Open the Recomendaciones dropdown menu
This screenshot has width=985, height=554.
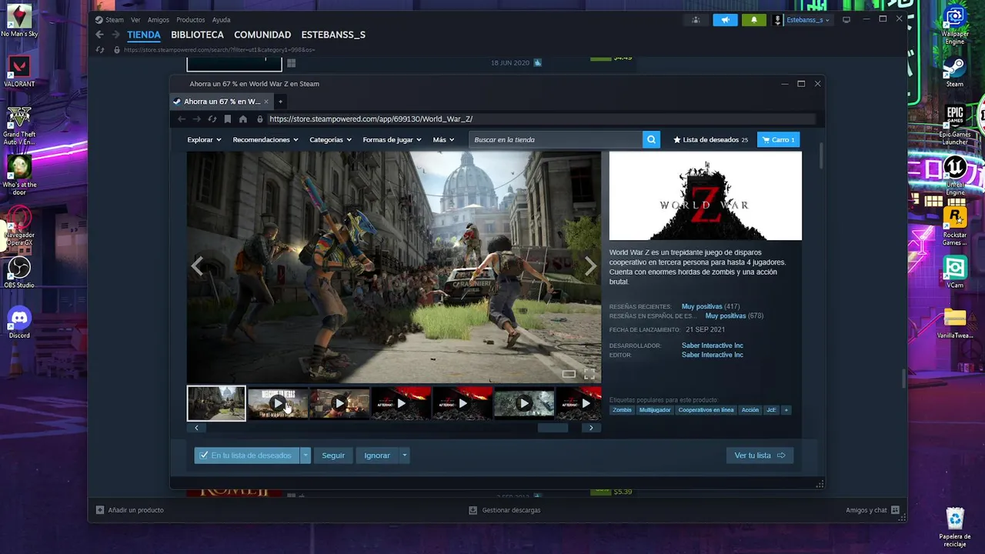[x=265, y=140]
